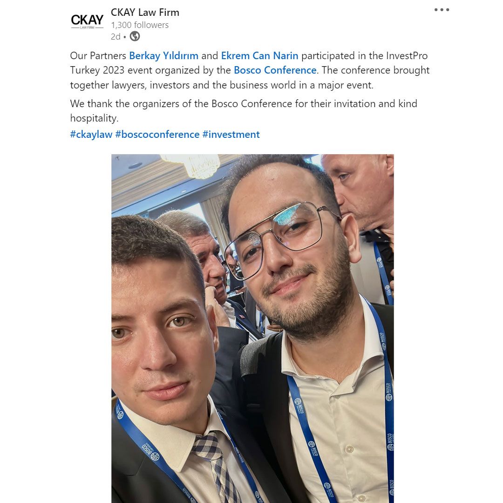503x503 pixels.
Task: Click the globe public visibility icon
Action: coord(135,36)
